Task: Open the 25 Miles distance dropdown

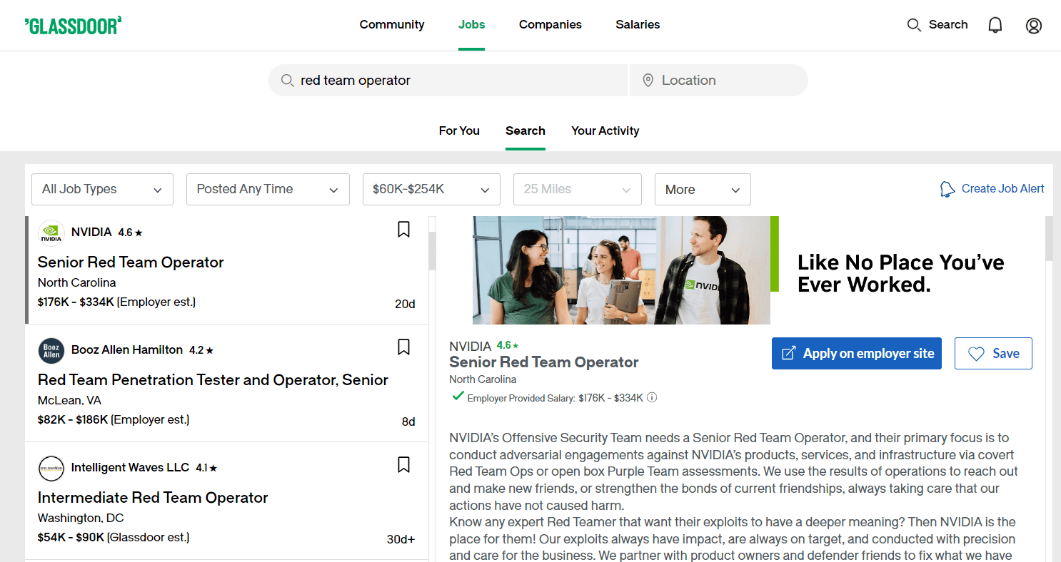Action: click(x=578, y=189)
